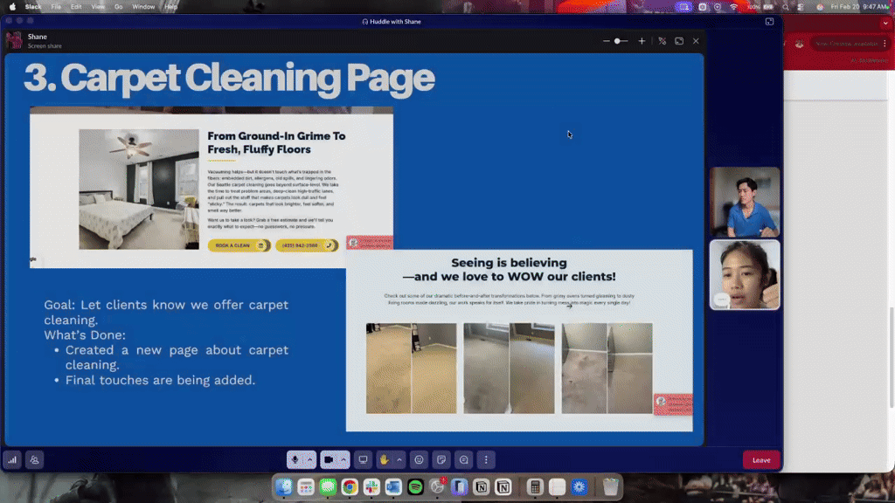This screenshot has height=503, width=895.
Task: Open first Notion icon in the Dock
Action: [482, 486]
